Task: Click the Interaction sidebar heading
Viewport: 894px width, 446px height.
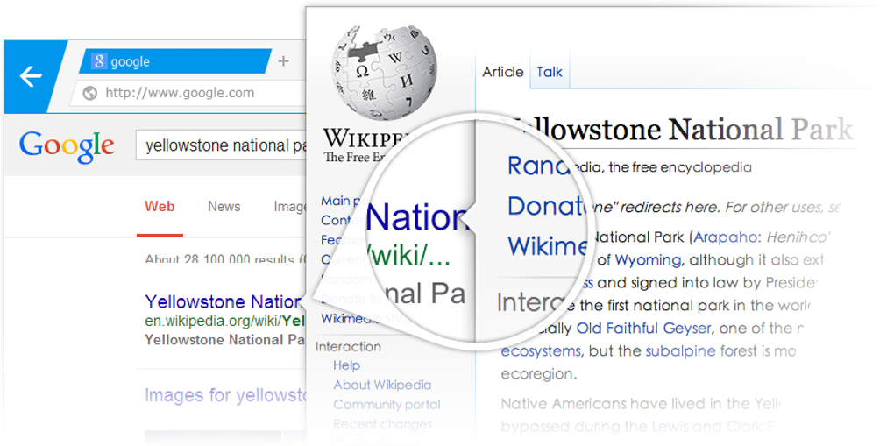Action: pyautogui.click(x=348, y=347)
